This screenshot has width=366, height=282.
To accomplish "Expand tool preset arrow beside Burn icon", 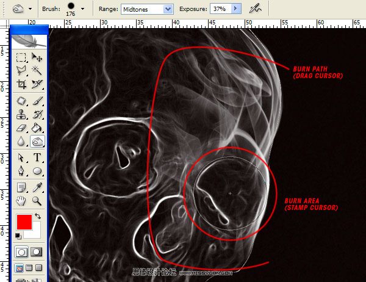I will point(30,9).
